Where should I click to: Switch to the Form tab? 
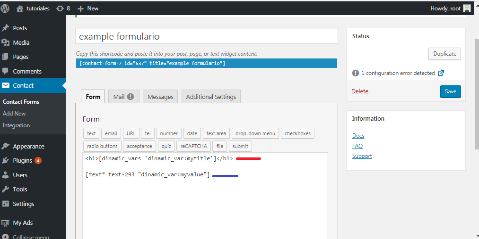click(93, 97)
